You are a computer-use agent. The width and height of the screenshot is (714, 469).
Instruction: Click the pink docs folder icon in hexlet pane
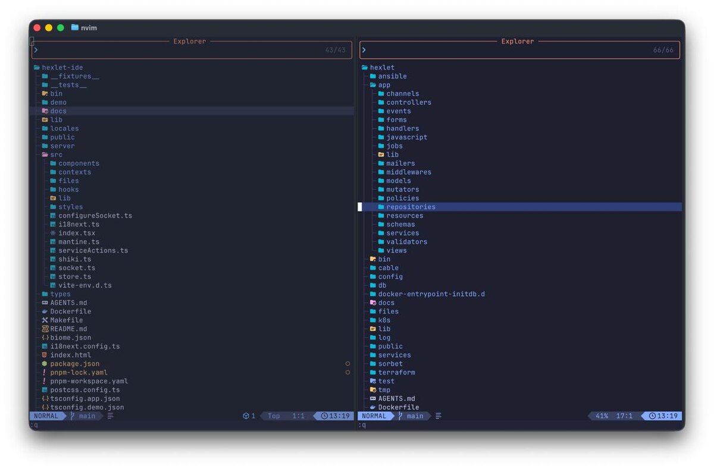(x=373, y=303)
